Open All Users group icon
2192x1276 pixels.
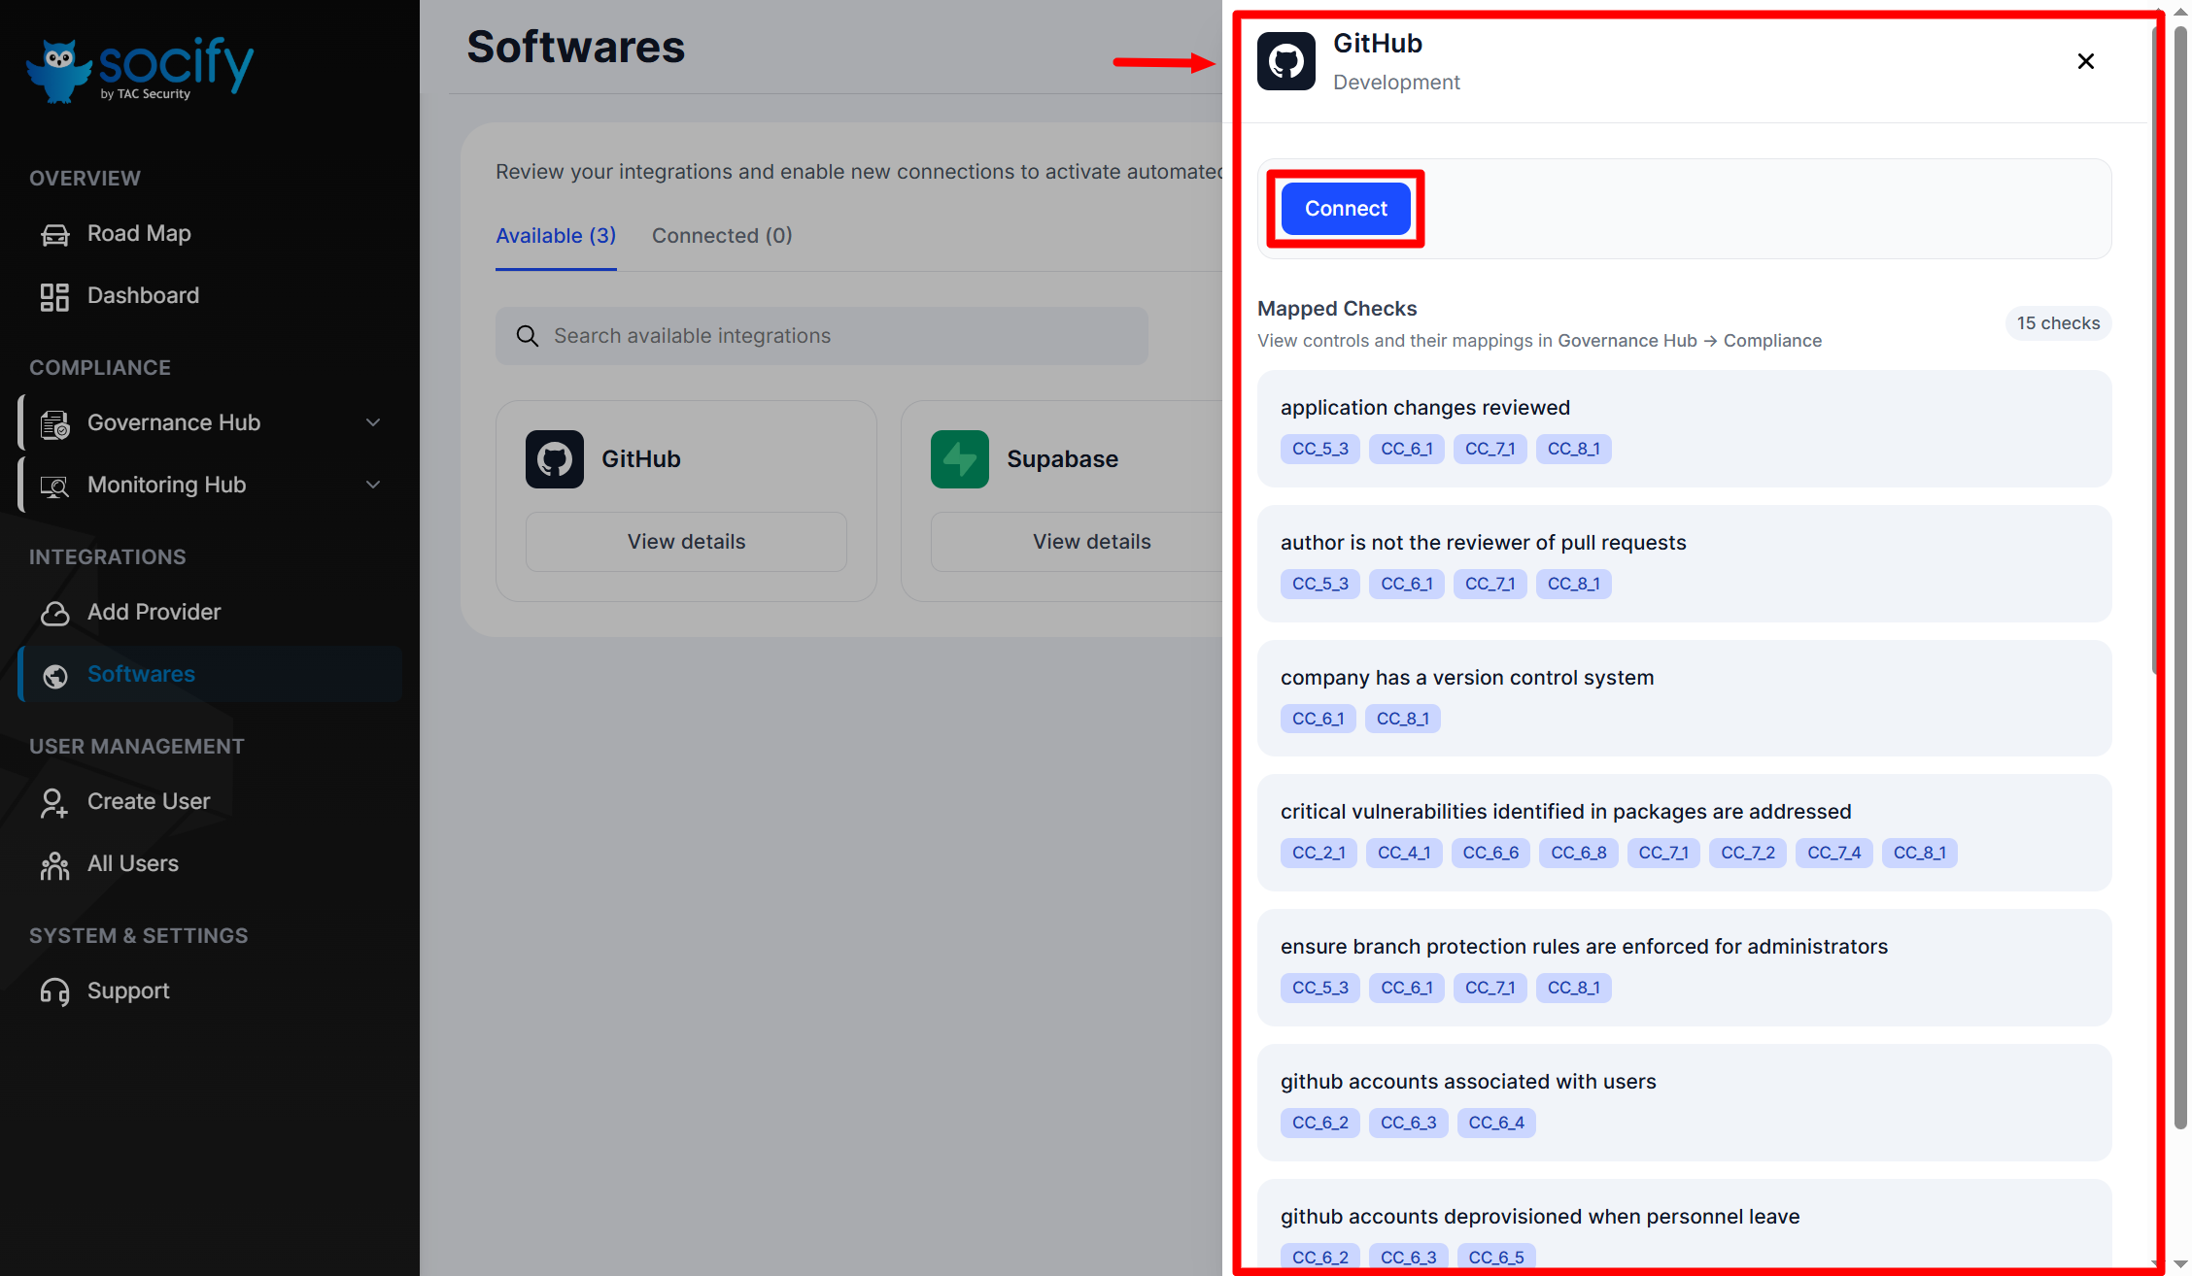(x=54, y=864)
